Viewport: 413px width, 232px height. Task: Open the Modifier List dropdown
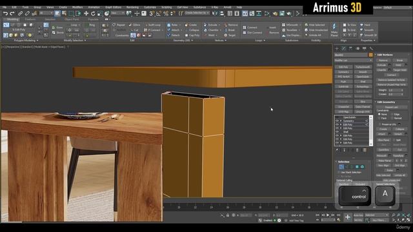click(x=353, y=61)
